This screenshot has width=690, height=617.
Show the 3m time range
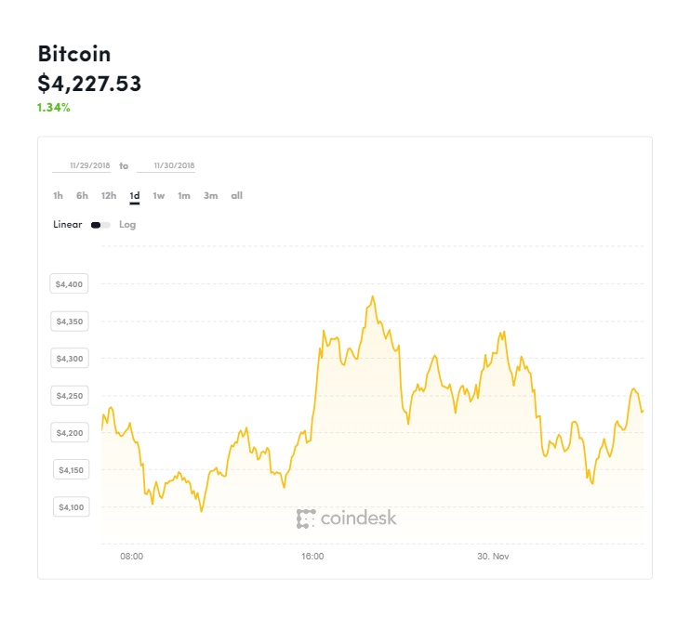[x=211, y=196]
